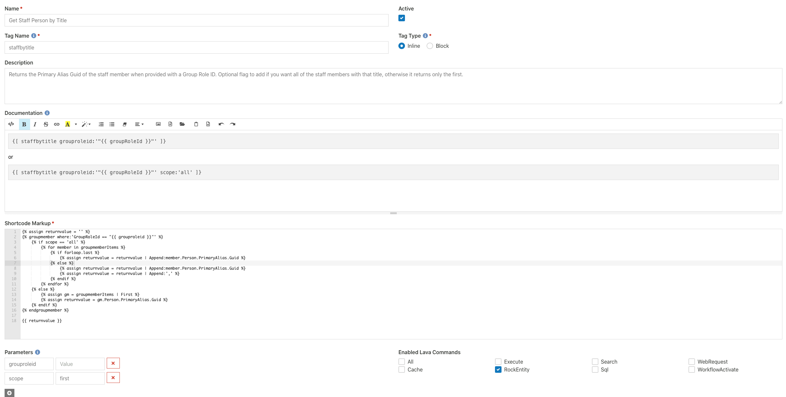The height and width of the screenshot is (397, 786).
Task: Clear formatting with eraser icon
Action: coord(125,124)
